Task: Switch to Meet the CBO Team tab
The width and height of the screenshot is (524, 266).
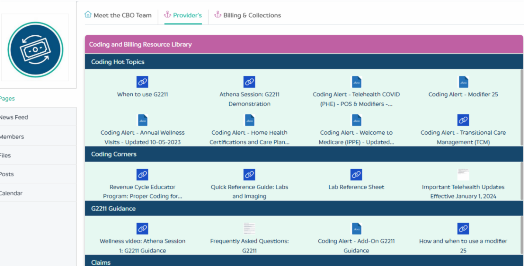Action: click(118, 15)
